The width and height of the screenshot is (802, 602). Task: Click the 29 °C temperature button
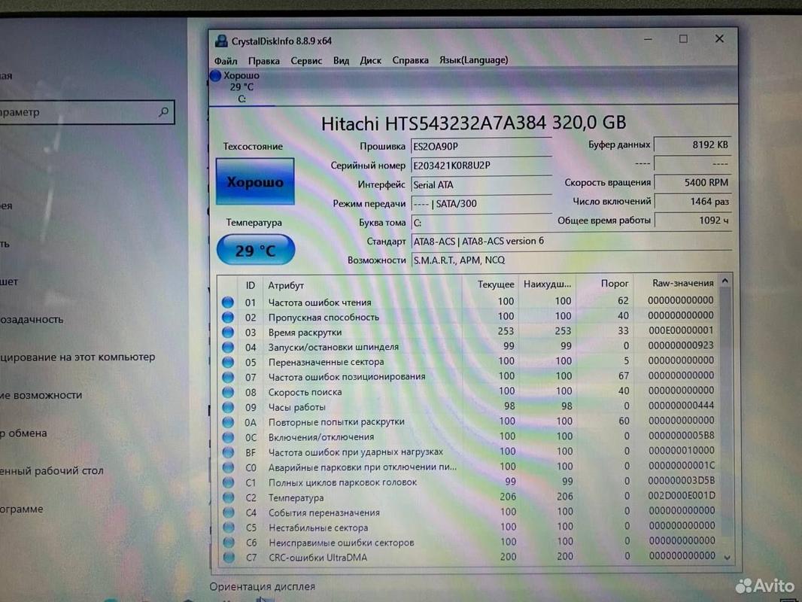[256, 250]
